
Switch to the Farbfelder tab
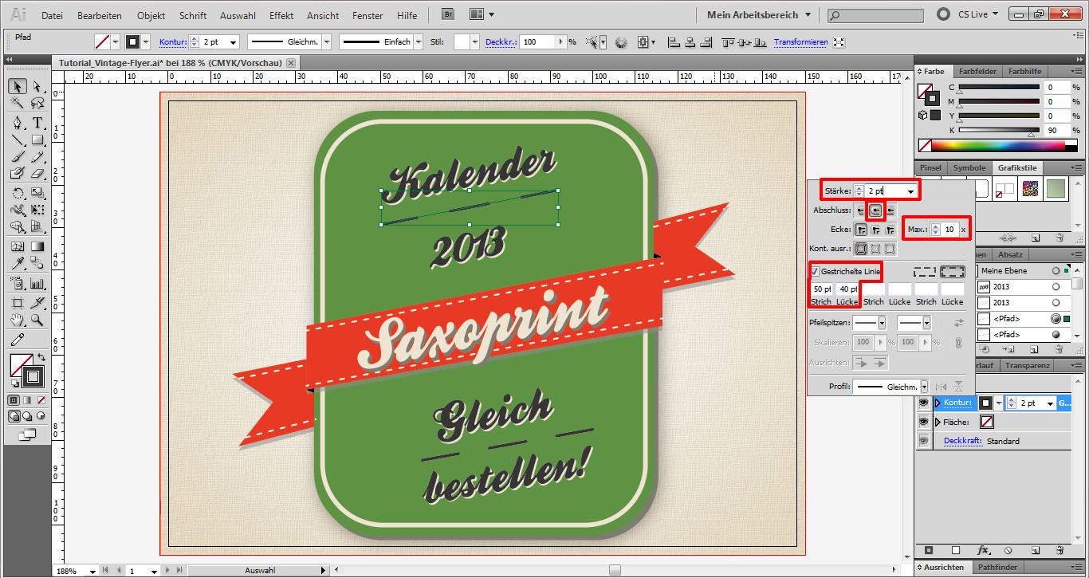977,72
